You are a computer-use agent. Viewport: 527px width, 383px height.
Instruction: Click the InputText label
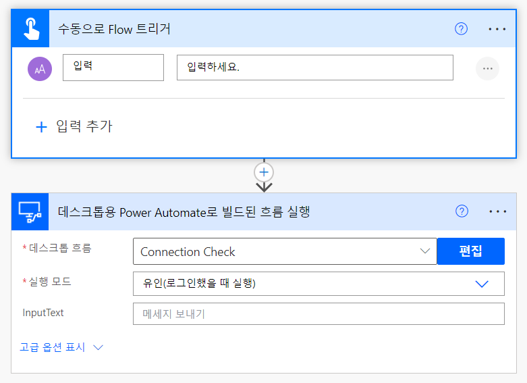tap(43, 313)
